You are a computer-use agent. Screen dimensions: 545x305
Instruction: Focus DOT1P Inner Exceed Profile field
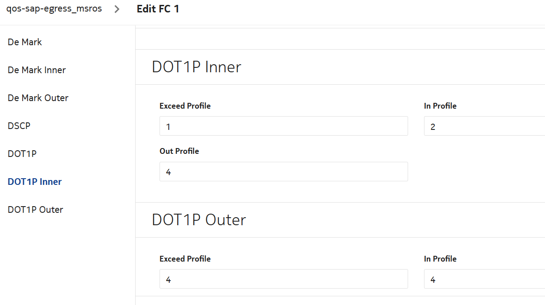tap(284, 126)
